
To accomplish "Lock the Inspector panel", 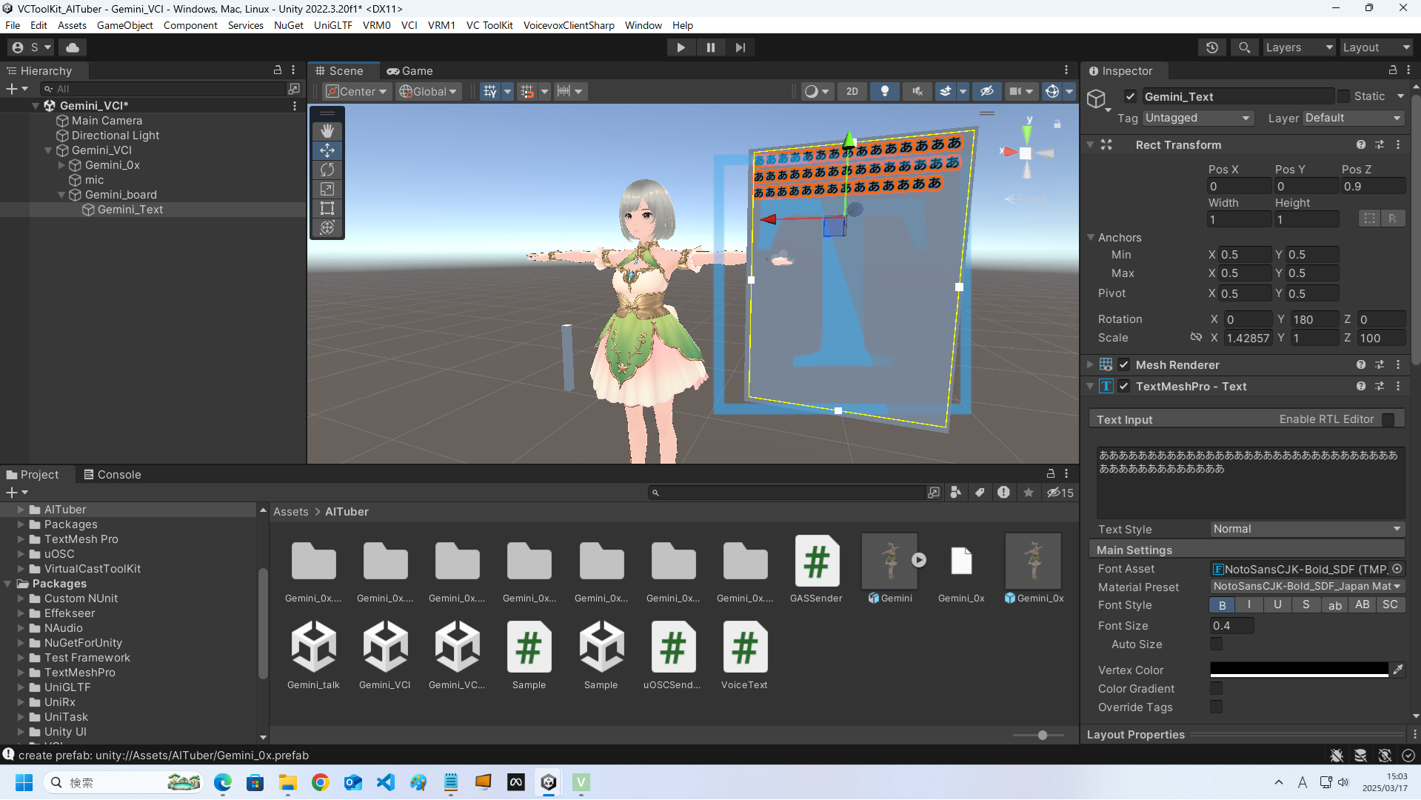I will click(1393, 70).
